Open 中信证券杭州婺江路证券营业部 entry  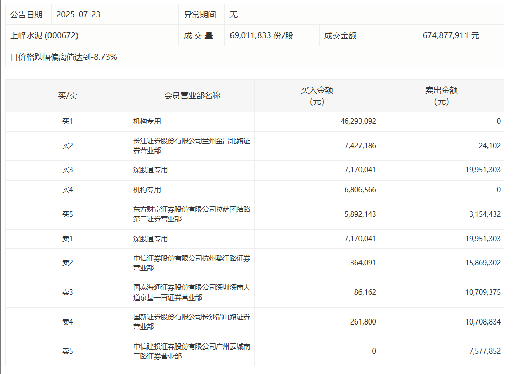(192, 263)
